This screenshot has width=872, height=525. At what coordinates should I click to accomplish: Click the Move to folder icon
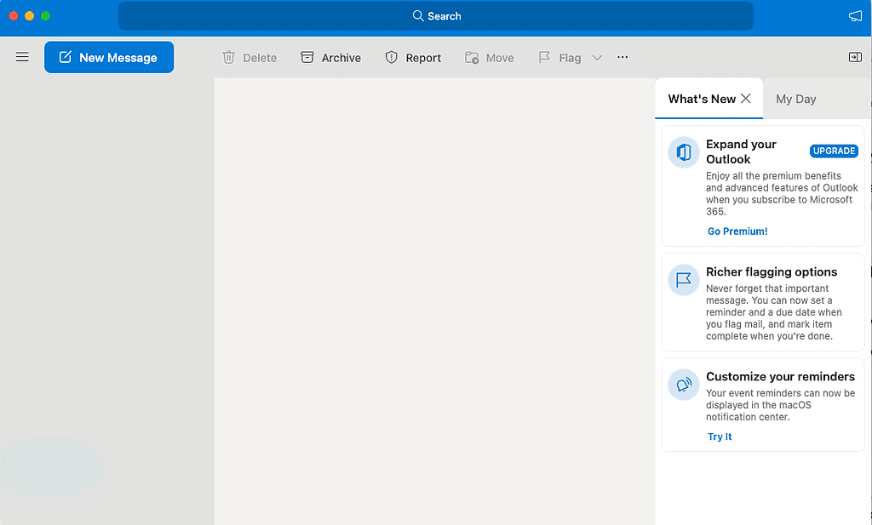(471, 57)
